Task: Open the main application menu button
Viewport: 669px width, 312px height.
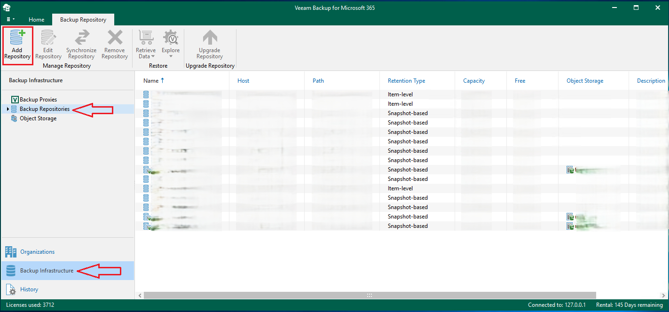Action: (x=10, y=19)
